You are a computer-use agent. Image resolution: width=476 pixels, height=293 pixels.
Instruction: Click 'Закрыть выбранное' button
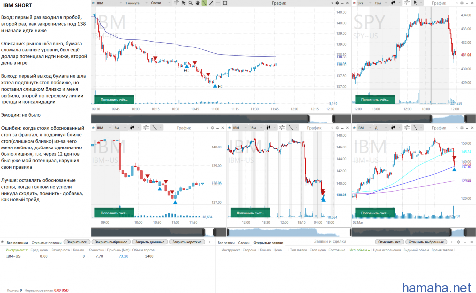(x=111, y=242)
